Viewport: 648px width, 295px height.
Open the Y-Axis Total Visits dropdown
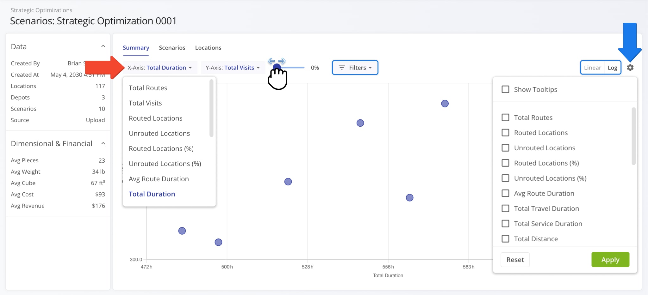pos(233,68)
